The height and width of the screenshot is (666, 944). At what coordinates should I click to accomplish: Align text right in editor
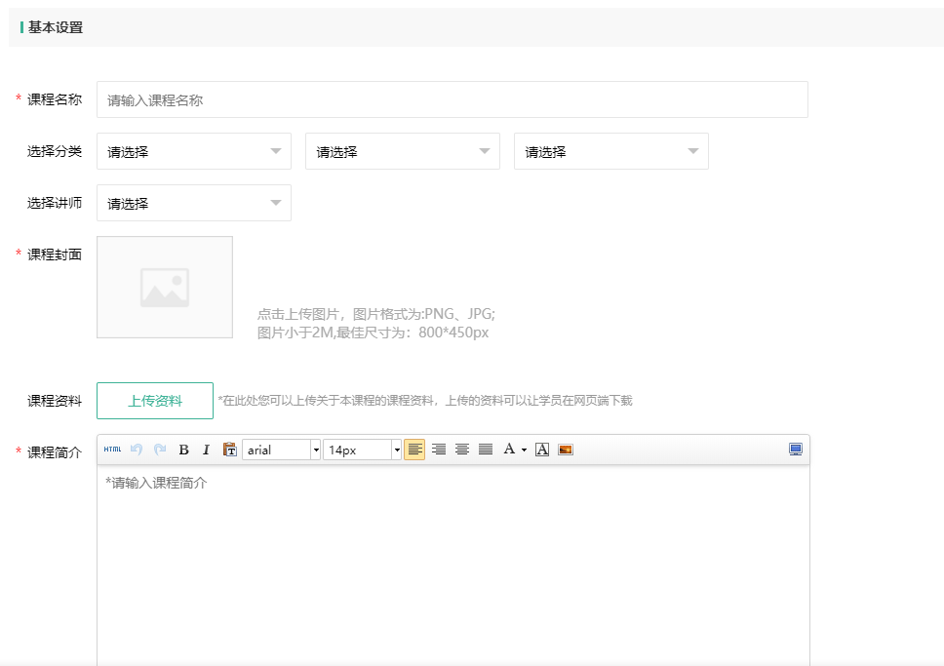click(439, 450)
